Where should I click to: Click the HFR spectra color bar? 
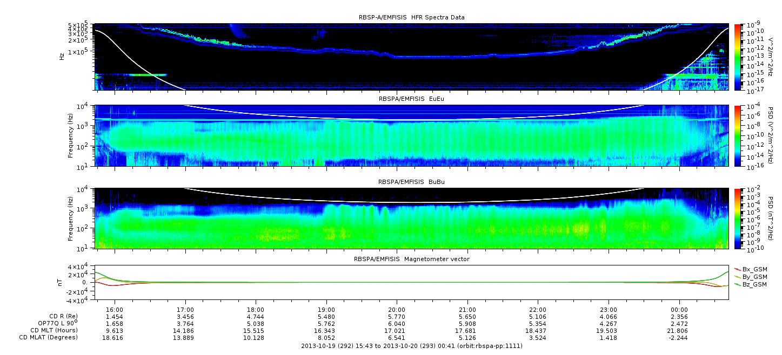coord(737,57)
